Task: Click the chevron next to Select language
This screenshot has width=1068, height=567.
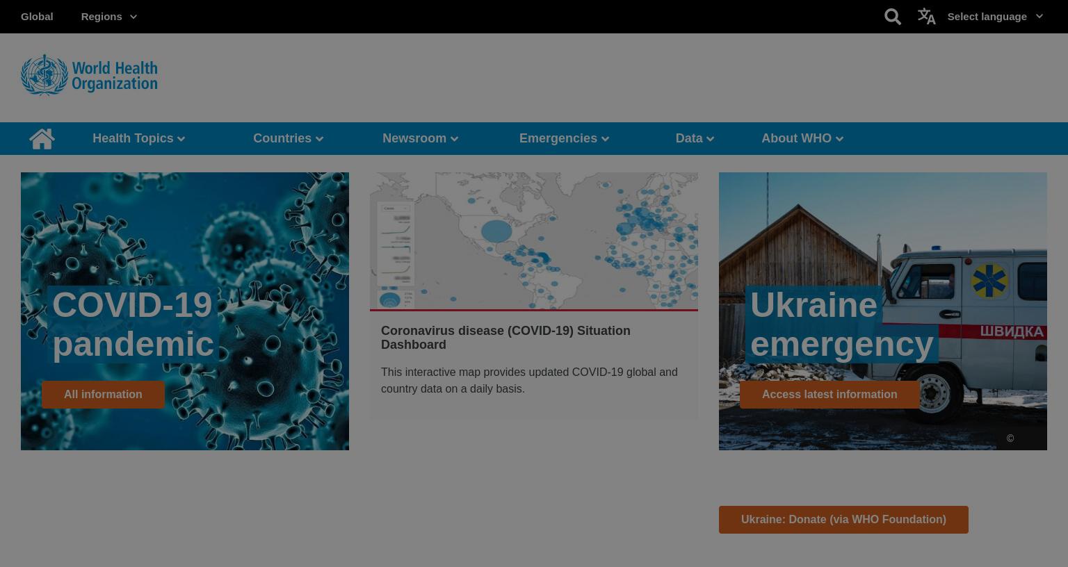Action: point(1039,17)
